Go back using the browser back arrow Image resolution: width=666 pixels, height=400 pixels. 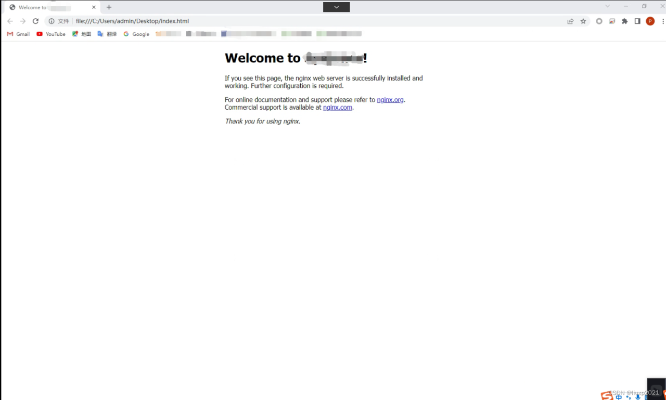click(10, 21)
